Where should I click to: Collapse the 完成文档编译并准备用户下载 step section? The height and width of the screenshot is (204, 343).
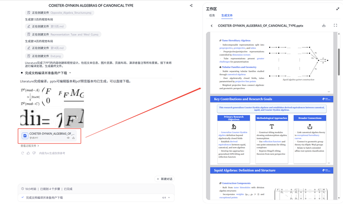point(70,73)
